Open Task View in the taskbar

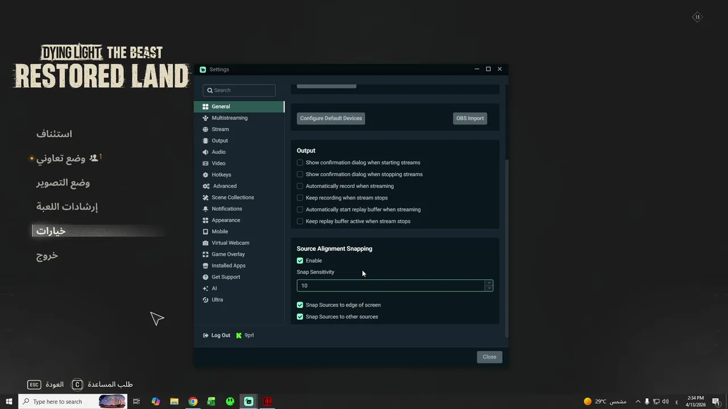(x=136, y=402)
